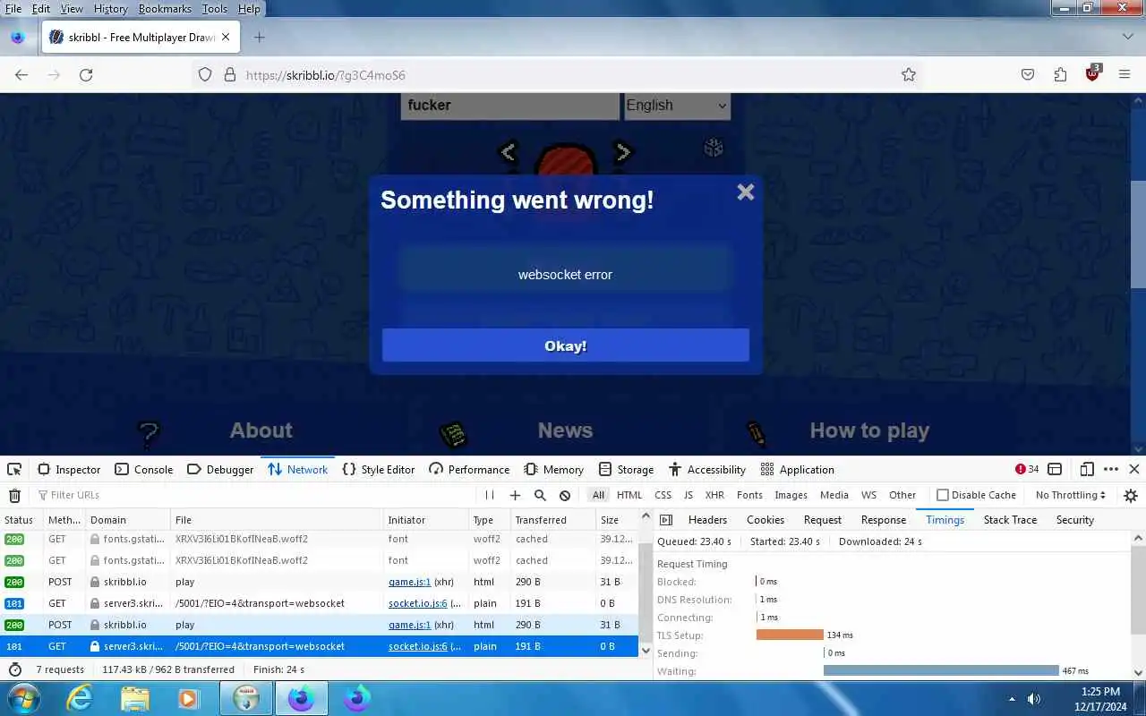Click the error count badge showing 34
1146x716 pixels.
(1027, 469)
